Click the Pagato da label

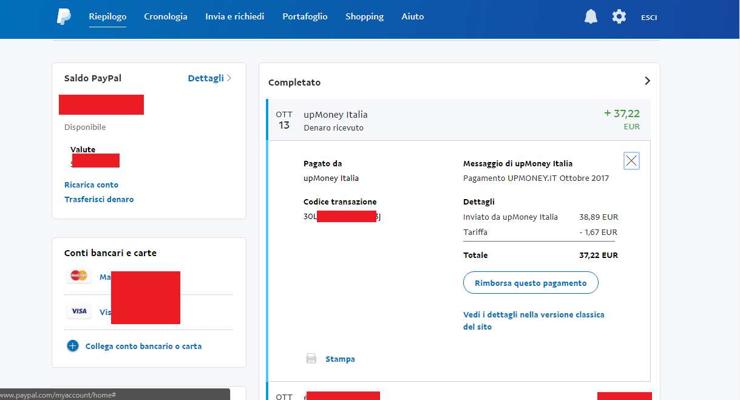[322, 163]
